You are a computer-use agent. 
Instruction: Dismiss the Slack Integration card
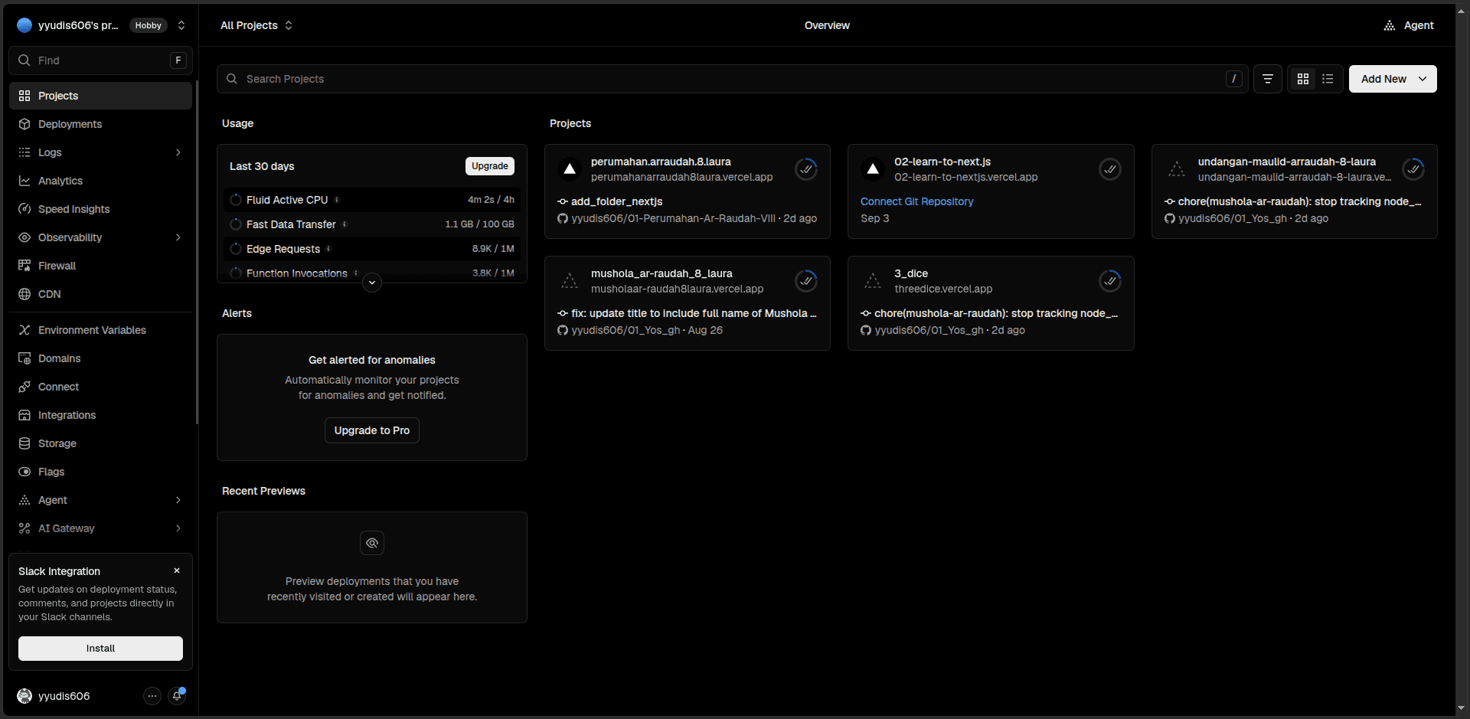tap(177, 570)
